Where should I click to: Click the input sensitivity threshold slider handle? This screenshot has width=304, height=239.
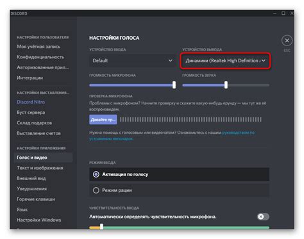click(102, 226)
